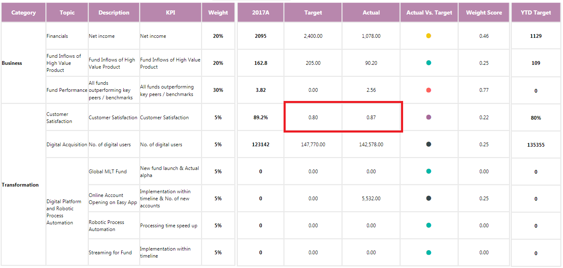Click the red status dot for Fund Performance

click(x=428, y=90)
